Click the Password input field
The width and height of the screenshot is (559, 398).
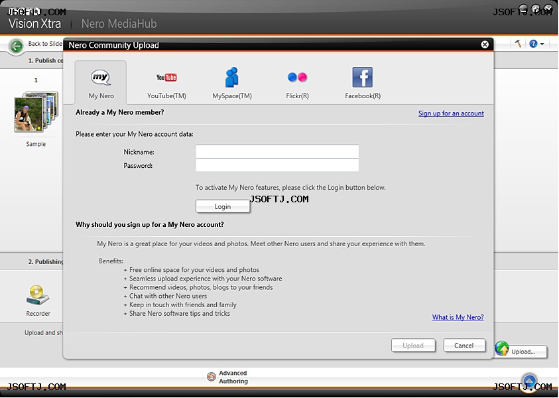click(277, 165)
